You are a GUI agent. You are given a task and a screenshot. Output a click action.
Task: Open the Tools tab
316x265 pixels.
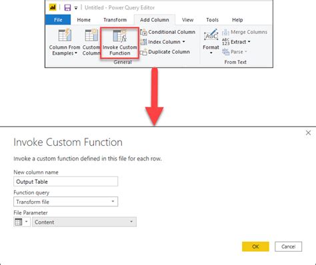[x=212, y=20]
